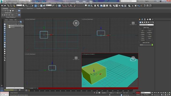
Task: Open Edit Named Selection Sets icon
Action: (x=75, y=6)
